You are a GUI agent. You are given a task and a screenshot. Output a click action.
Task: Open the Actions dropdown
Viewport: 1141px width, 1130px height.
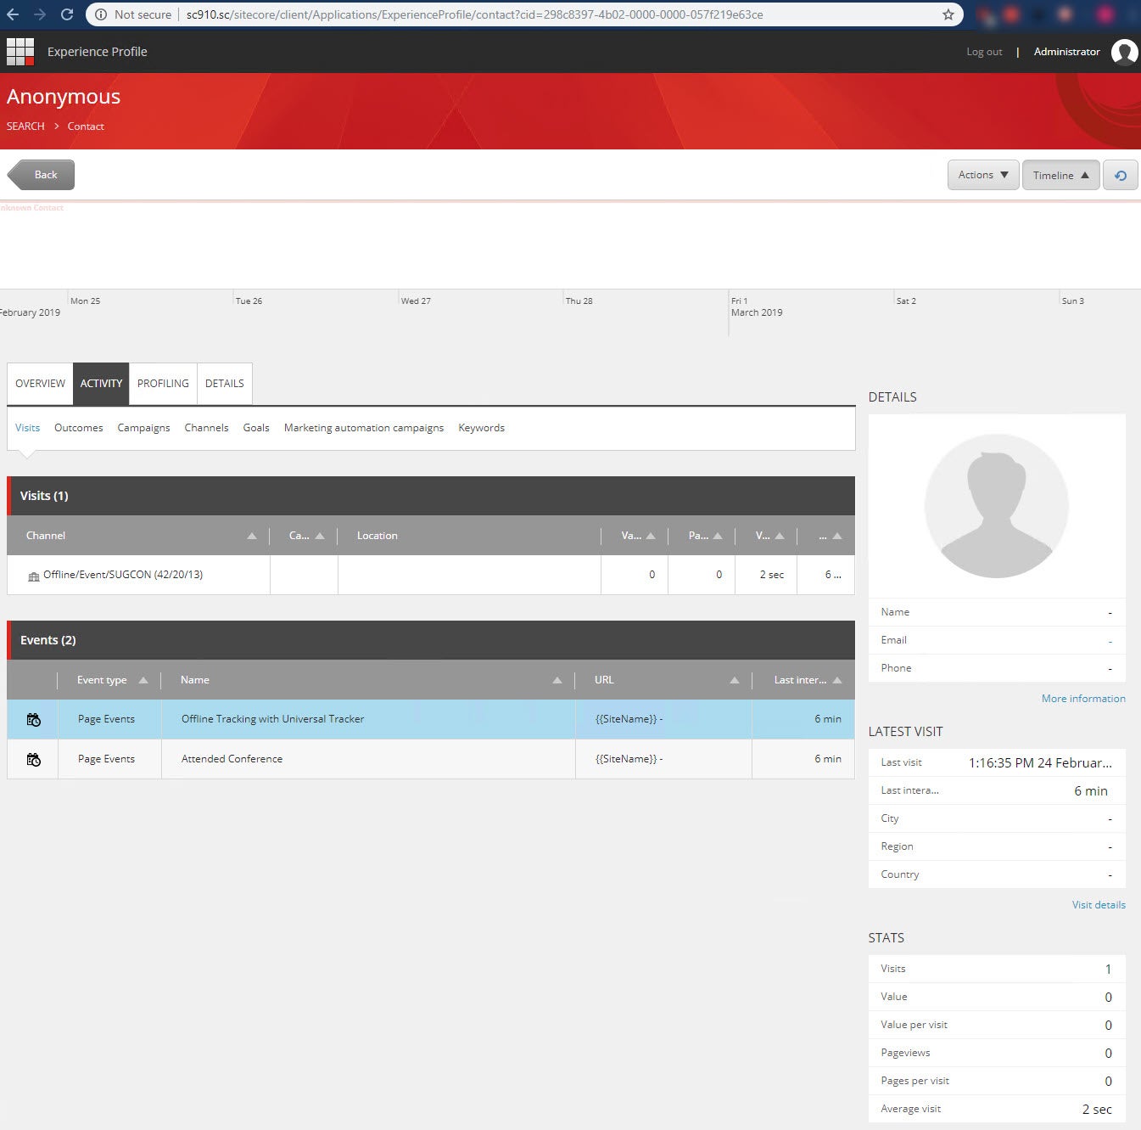coord(982,175)
